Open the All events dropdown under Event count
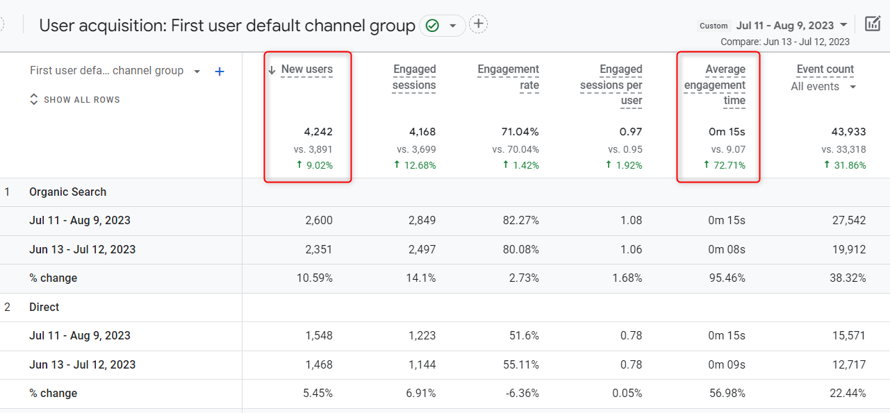Image resolution: width=890 pixels, height=413 pixels. tap(823, 87)
